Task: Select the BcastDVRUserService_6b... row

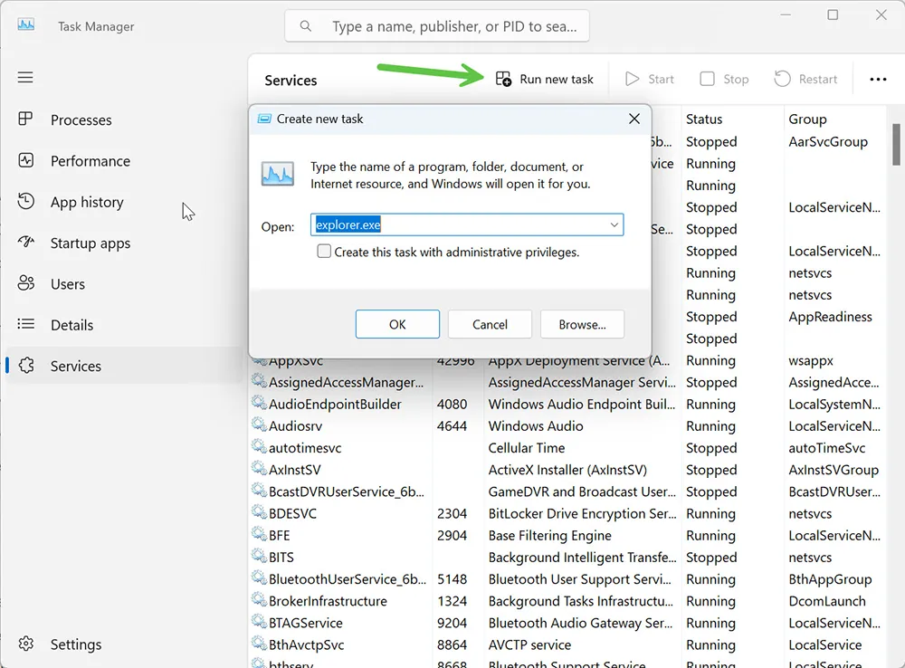Action: [x=568, y=491]
